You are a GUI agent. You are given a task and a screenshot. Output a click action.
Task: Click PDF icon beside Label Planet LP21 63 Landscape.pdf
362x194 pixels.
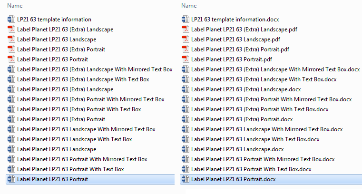(x=185, y=39)
